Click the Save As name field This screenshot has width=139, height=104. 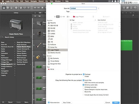pyautogui.click(x=83, y=8)
